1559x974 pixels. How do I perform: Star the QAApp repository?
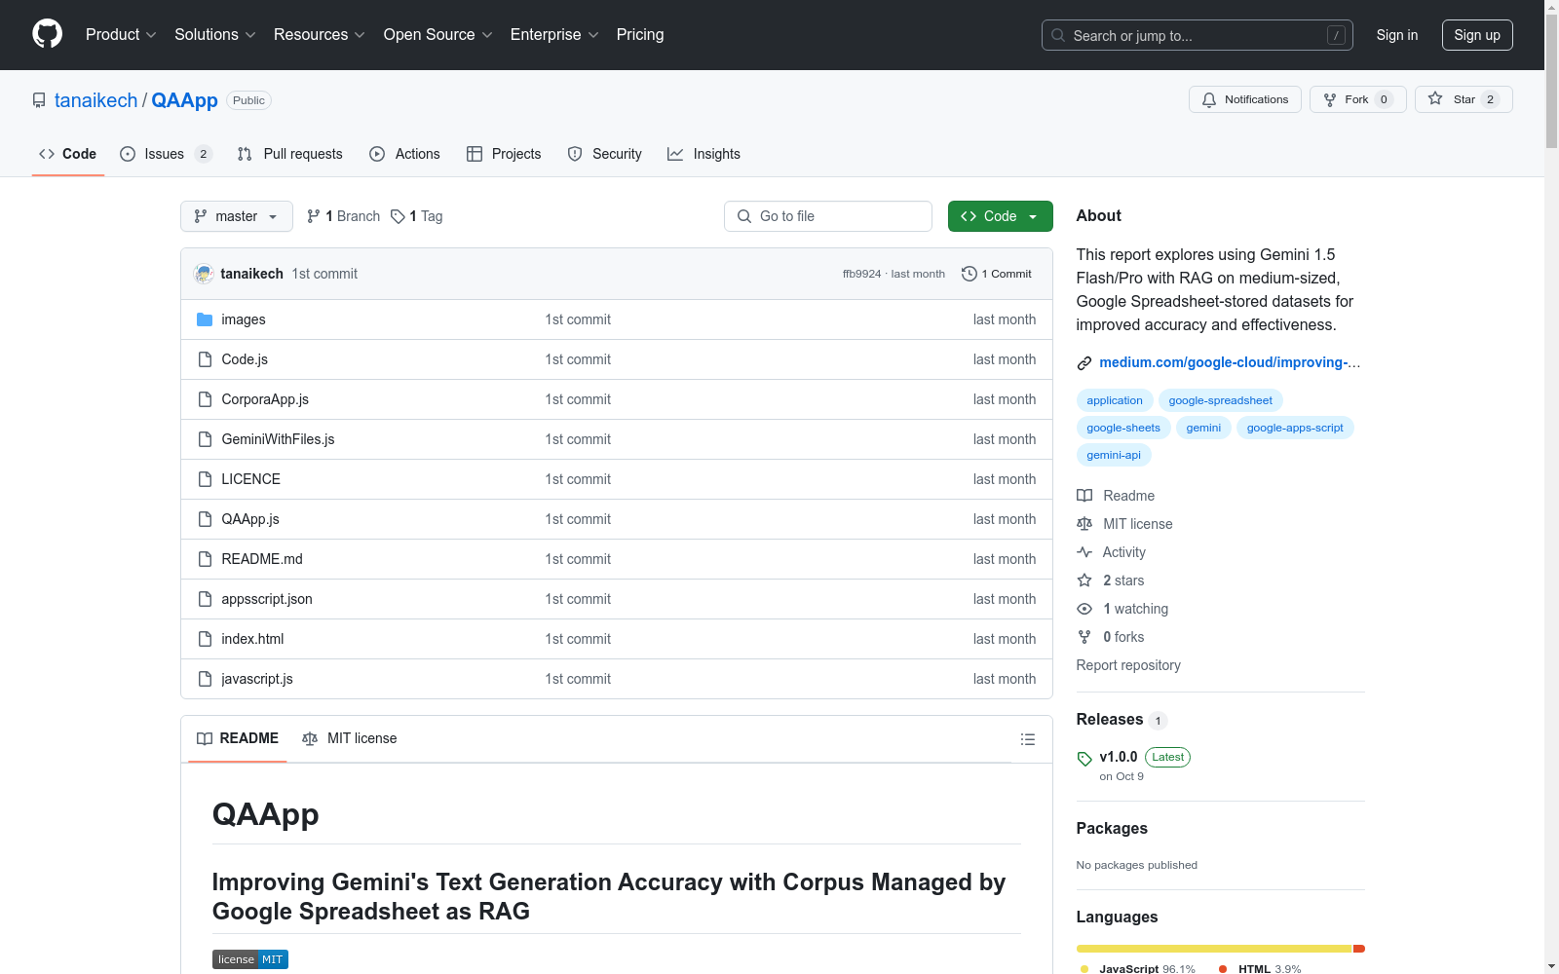point(1464,99)
